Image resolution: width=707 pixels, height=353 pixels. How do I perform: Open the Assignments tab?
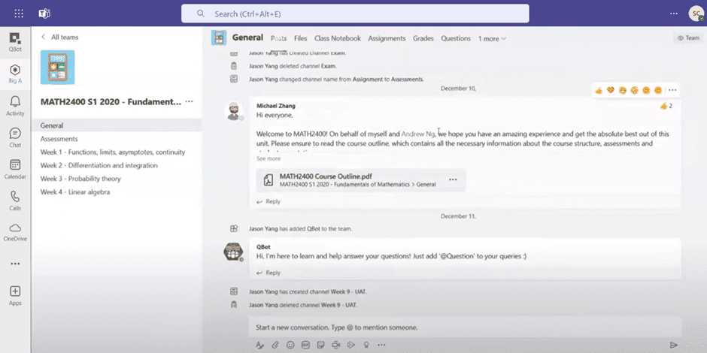[387, 39]
